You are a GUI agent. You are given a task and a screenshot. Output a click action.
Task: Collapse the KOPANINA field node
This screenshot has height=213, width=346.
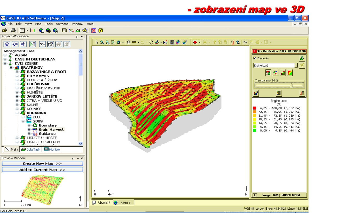pyautogui.click(x=17, y=113)
